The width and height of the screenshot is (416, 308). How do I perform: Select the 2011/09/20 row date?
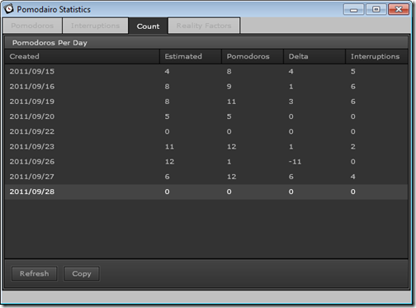(x=32, y=116)
